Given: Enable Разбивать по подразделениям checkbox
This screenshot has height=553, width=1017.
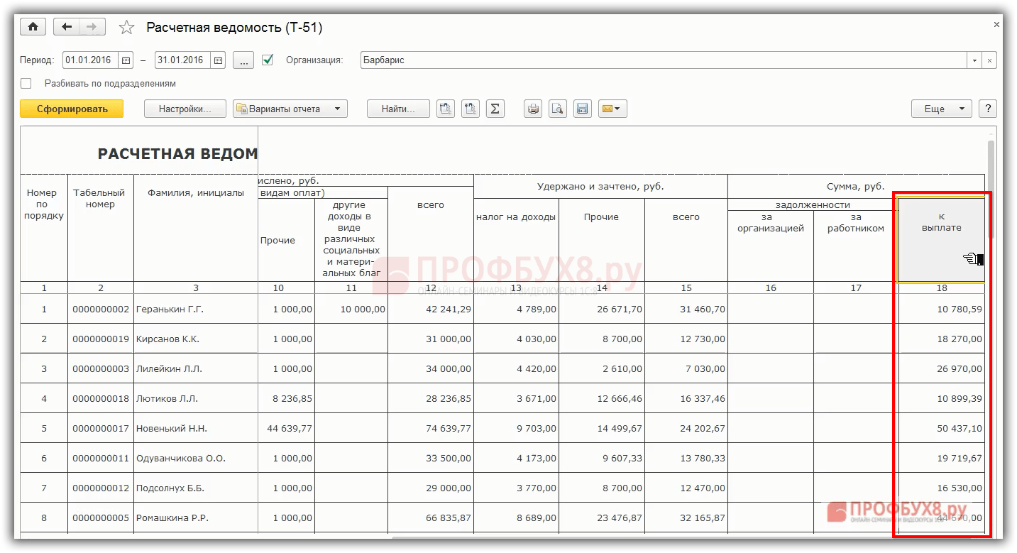Looking at the screenshot, I should (x=26, y=83).
